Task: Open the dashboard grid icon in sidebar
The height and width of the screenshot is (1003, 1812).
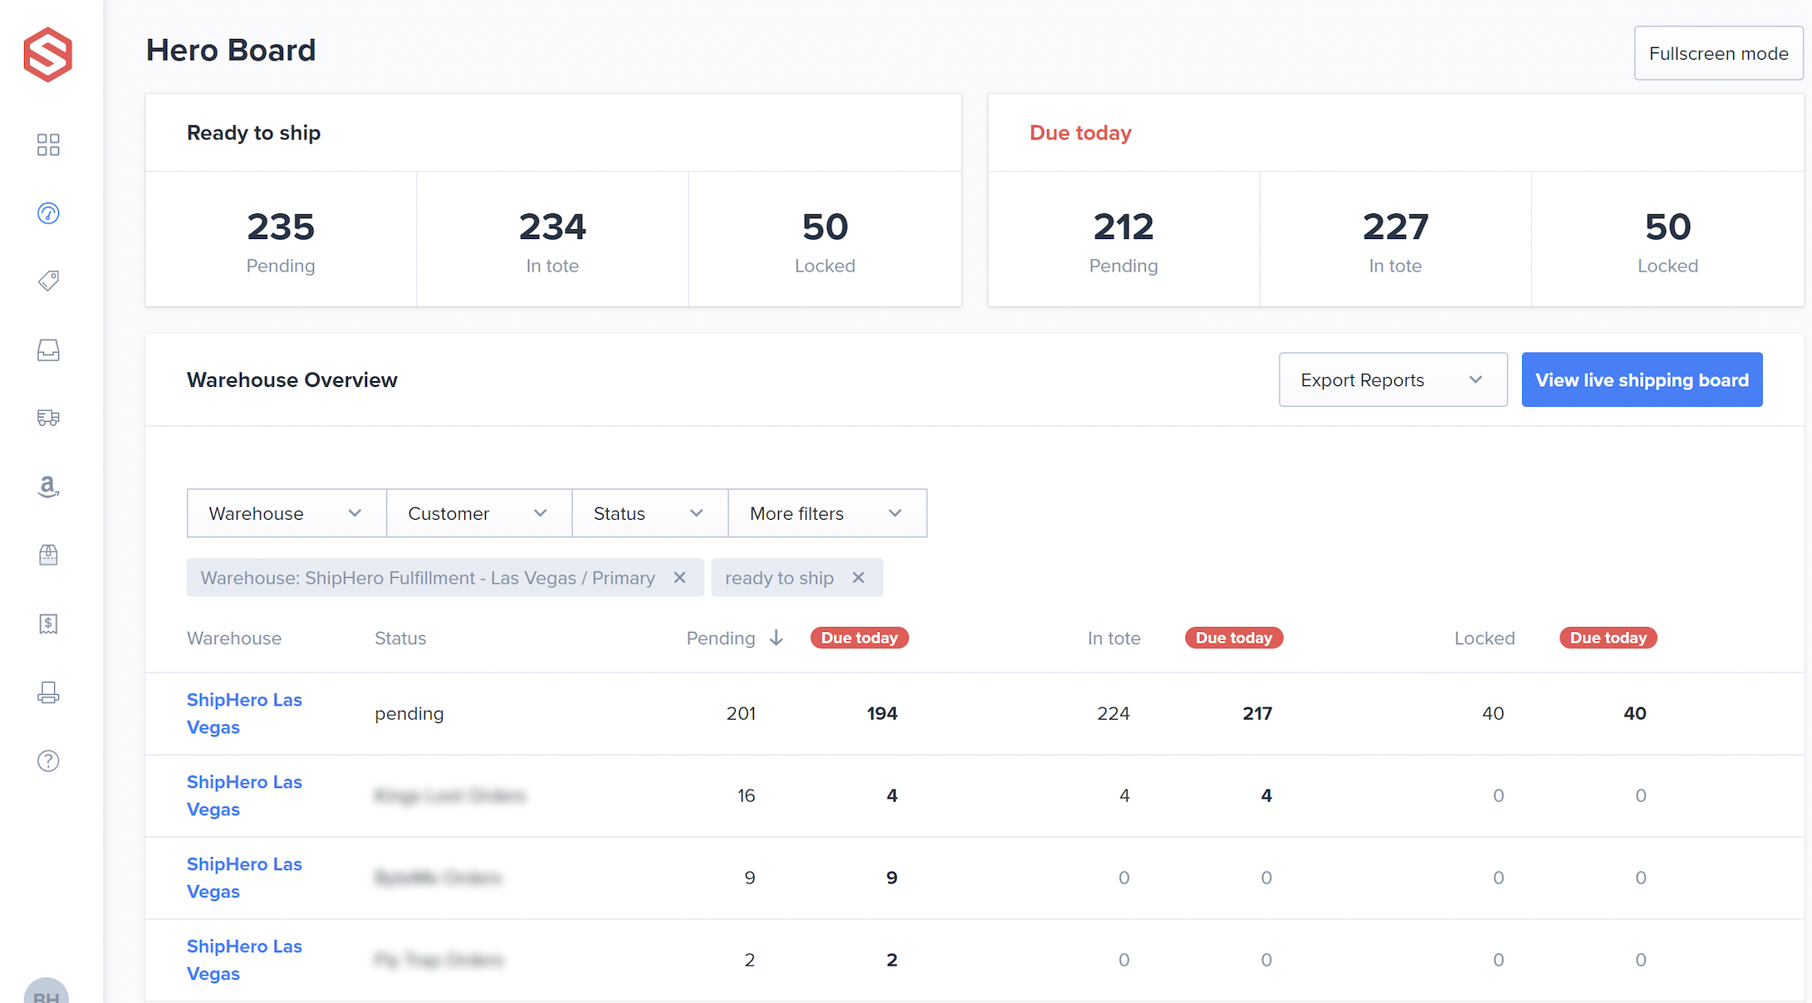Action: pyautogui.click(x=47, y=144)
